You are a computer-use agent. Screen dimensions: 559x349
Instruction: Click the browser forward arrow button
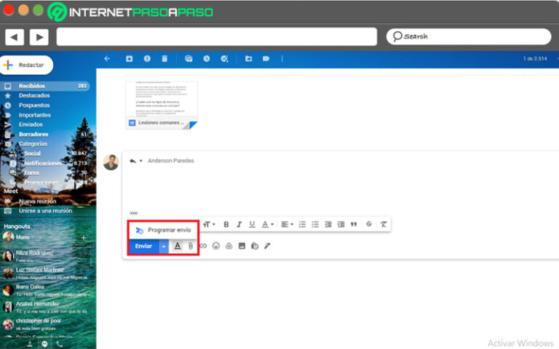tap(39, 37)
